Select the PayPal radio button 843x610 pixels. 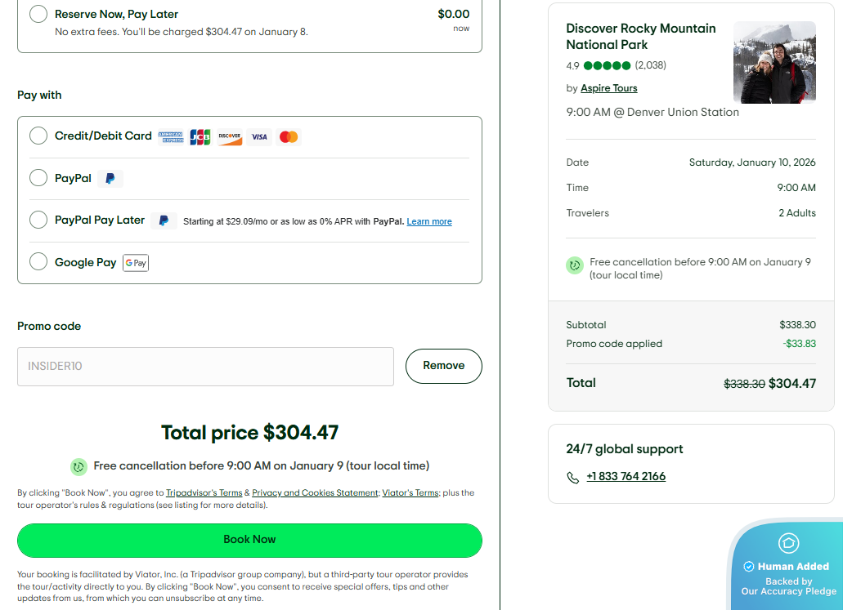pyautogui.click(x=38, y=178)
